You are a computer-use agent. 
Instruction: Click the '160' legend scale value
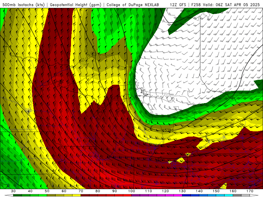click(233, 191)
